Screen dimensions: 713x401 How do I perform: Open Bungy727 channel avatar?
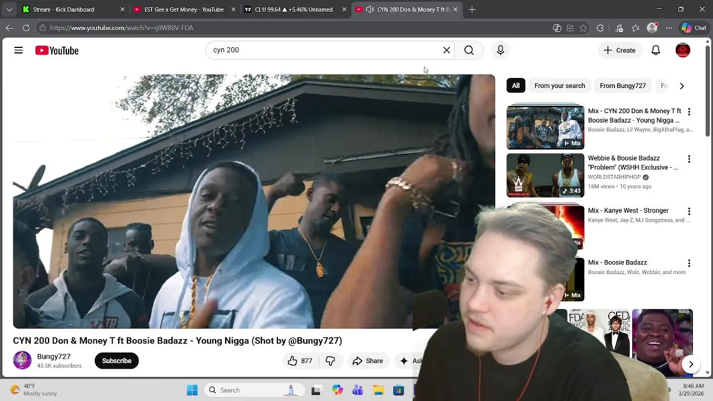pyautogui.click(x=22, y=360)
